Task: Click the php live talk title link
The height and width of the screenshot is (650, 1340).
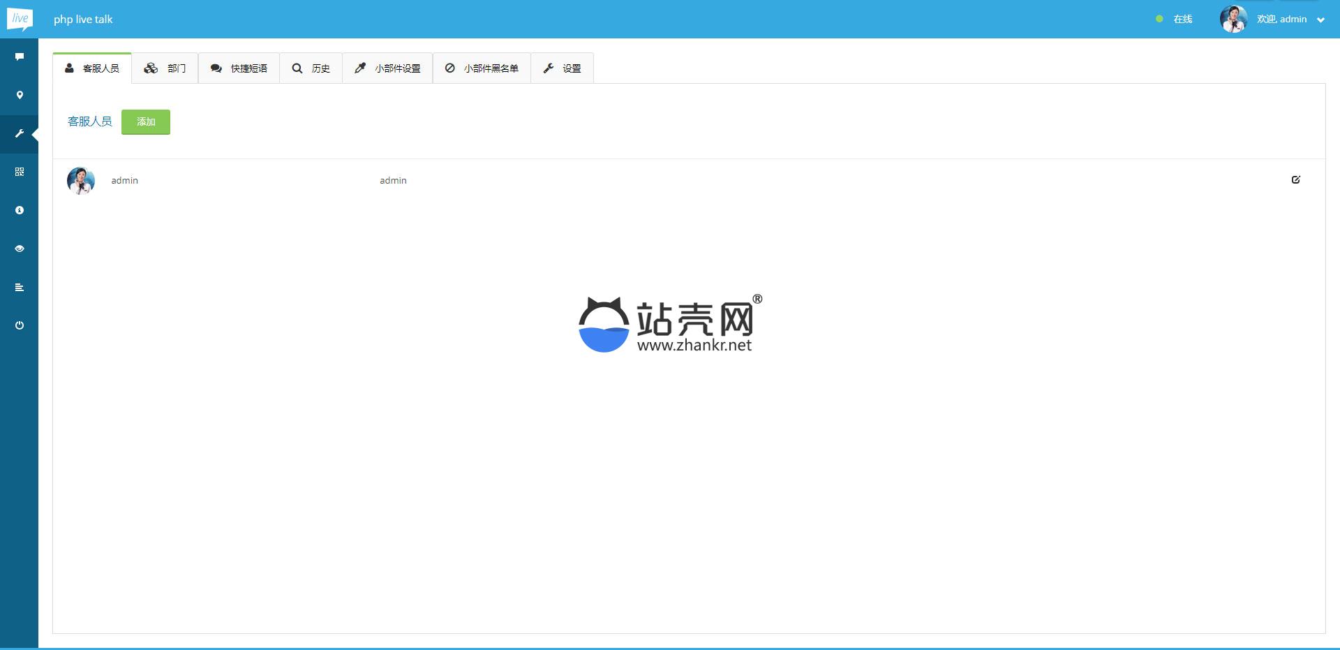Action: click(x=83, y=20)
